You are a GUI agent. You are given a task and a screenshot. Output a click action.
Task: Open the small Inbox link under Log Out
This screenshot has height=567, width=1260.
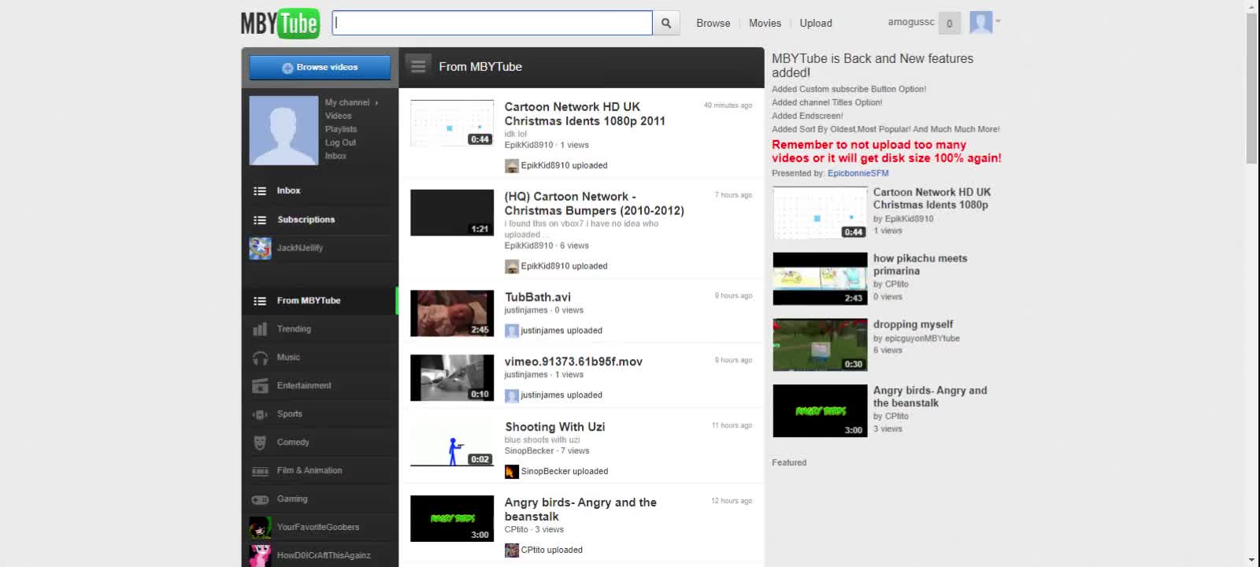click(x=335, y=156)
